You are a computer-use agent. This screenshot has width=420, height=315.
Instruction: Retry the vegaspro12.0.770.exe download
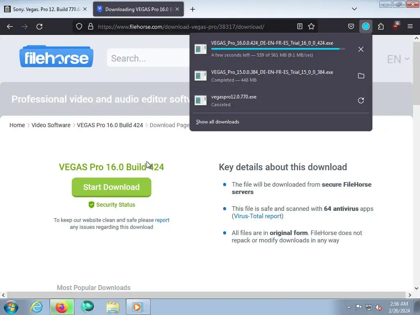(361, 100)
